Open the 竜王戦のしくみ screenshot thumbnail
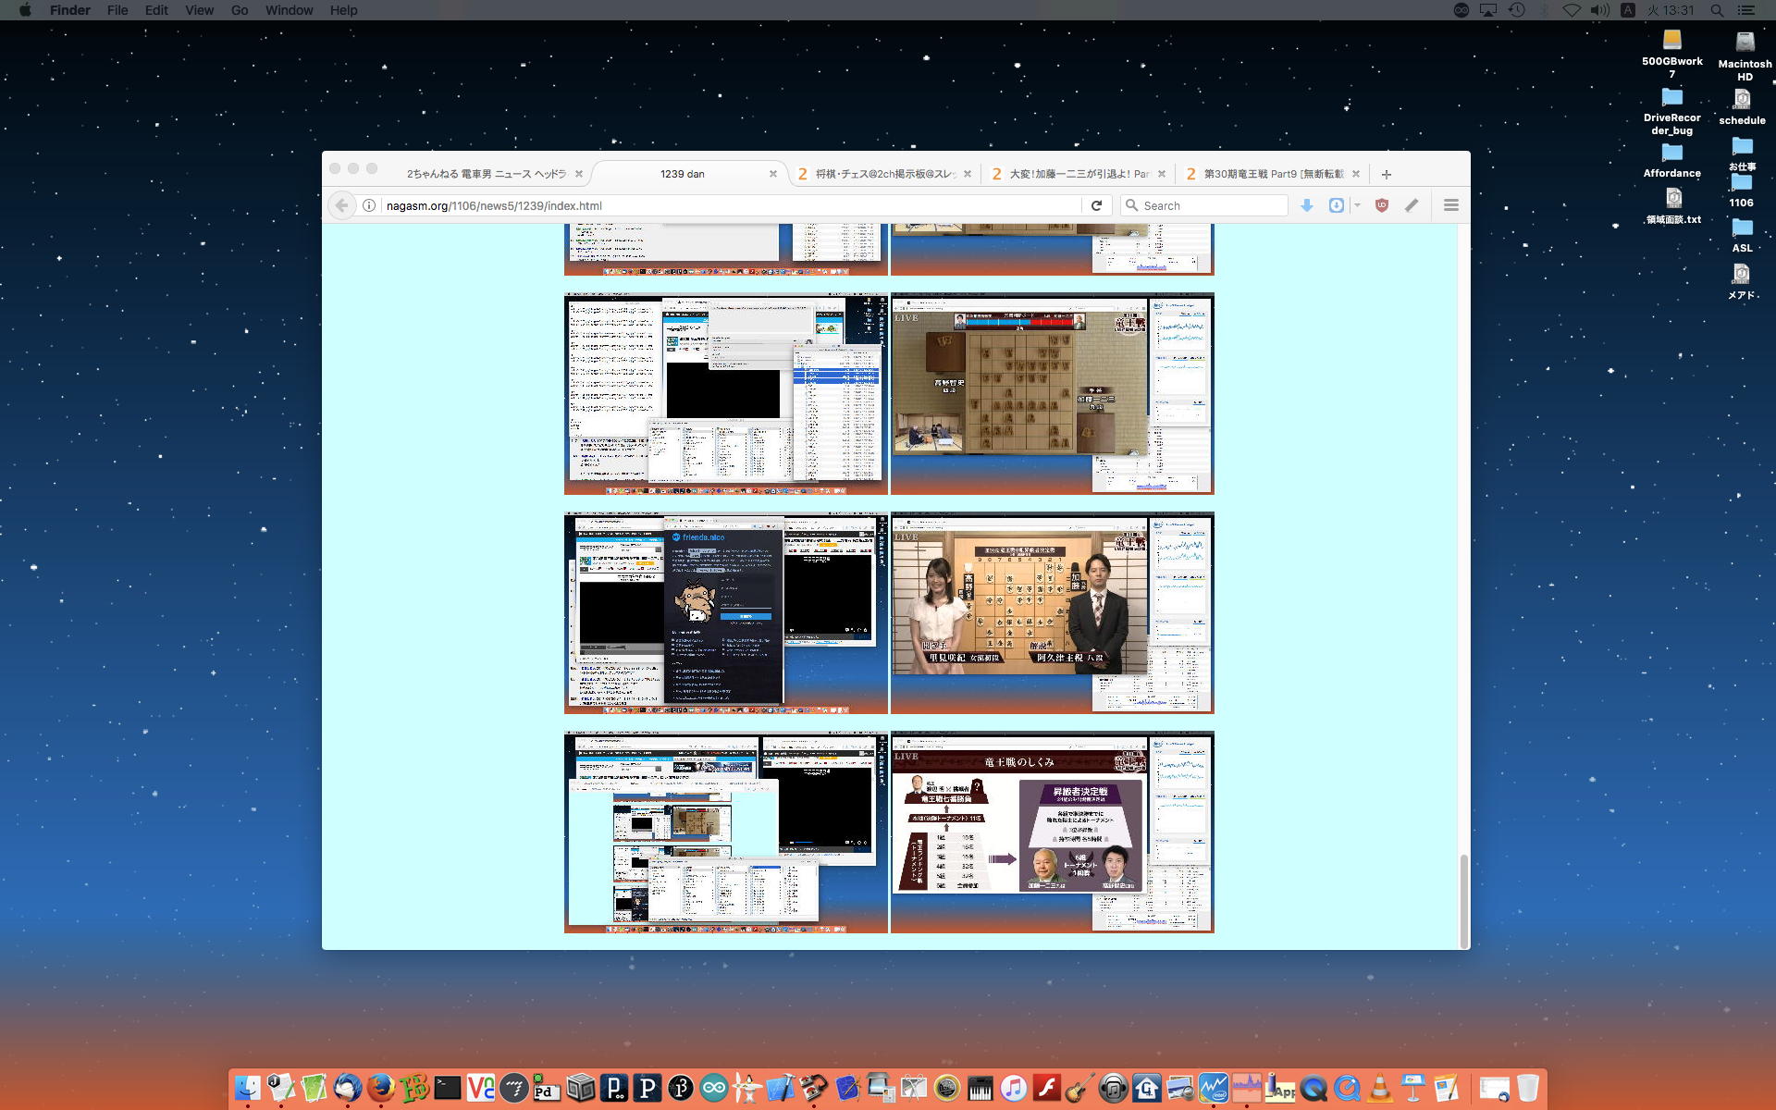The height and width of the screenshot is (1110, 1776). (1052, 832)
